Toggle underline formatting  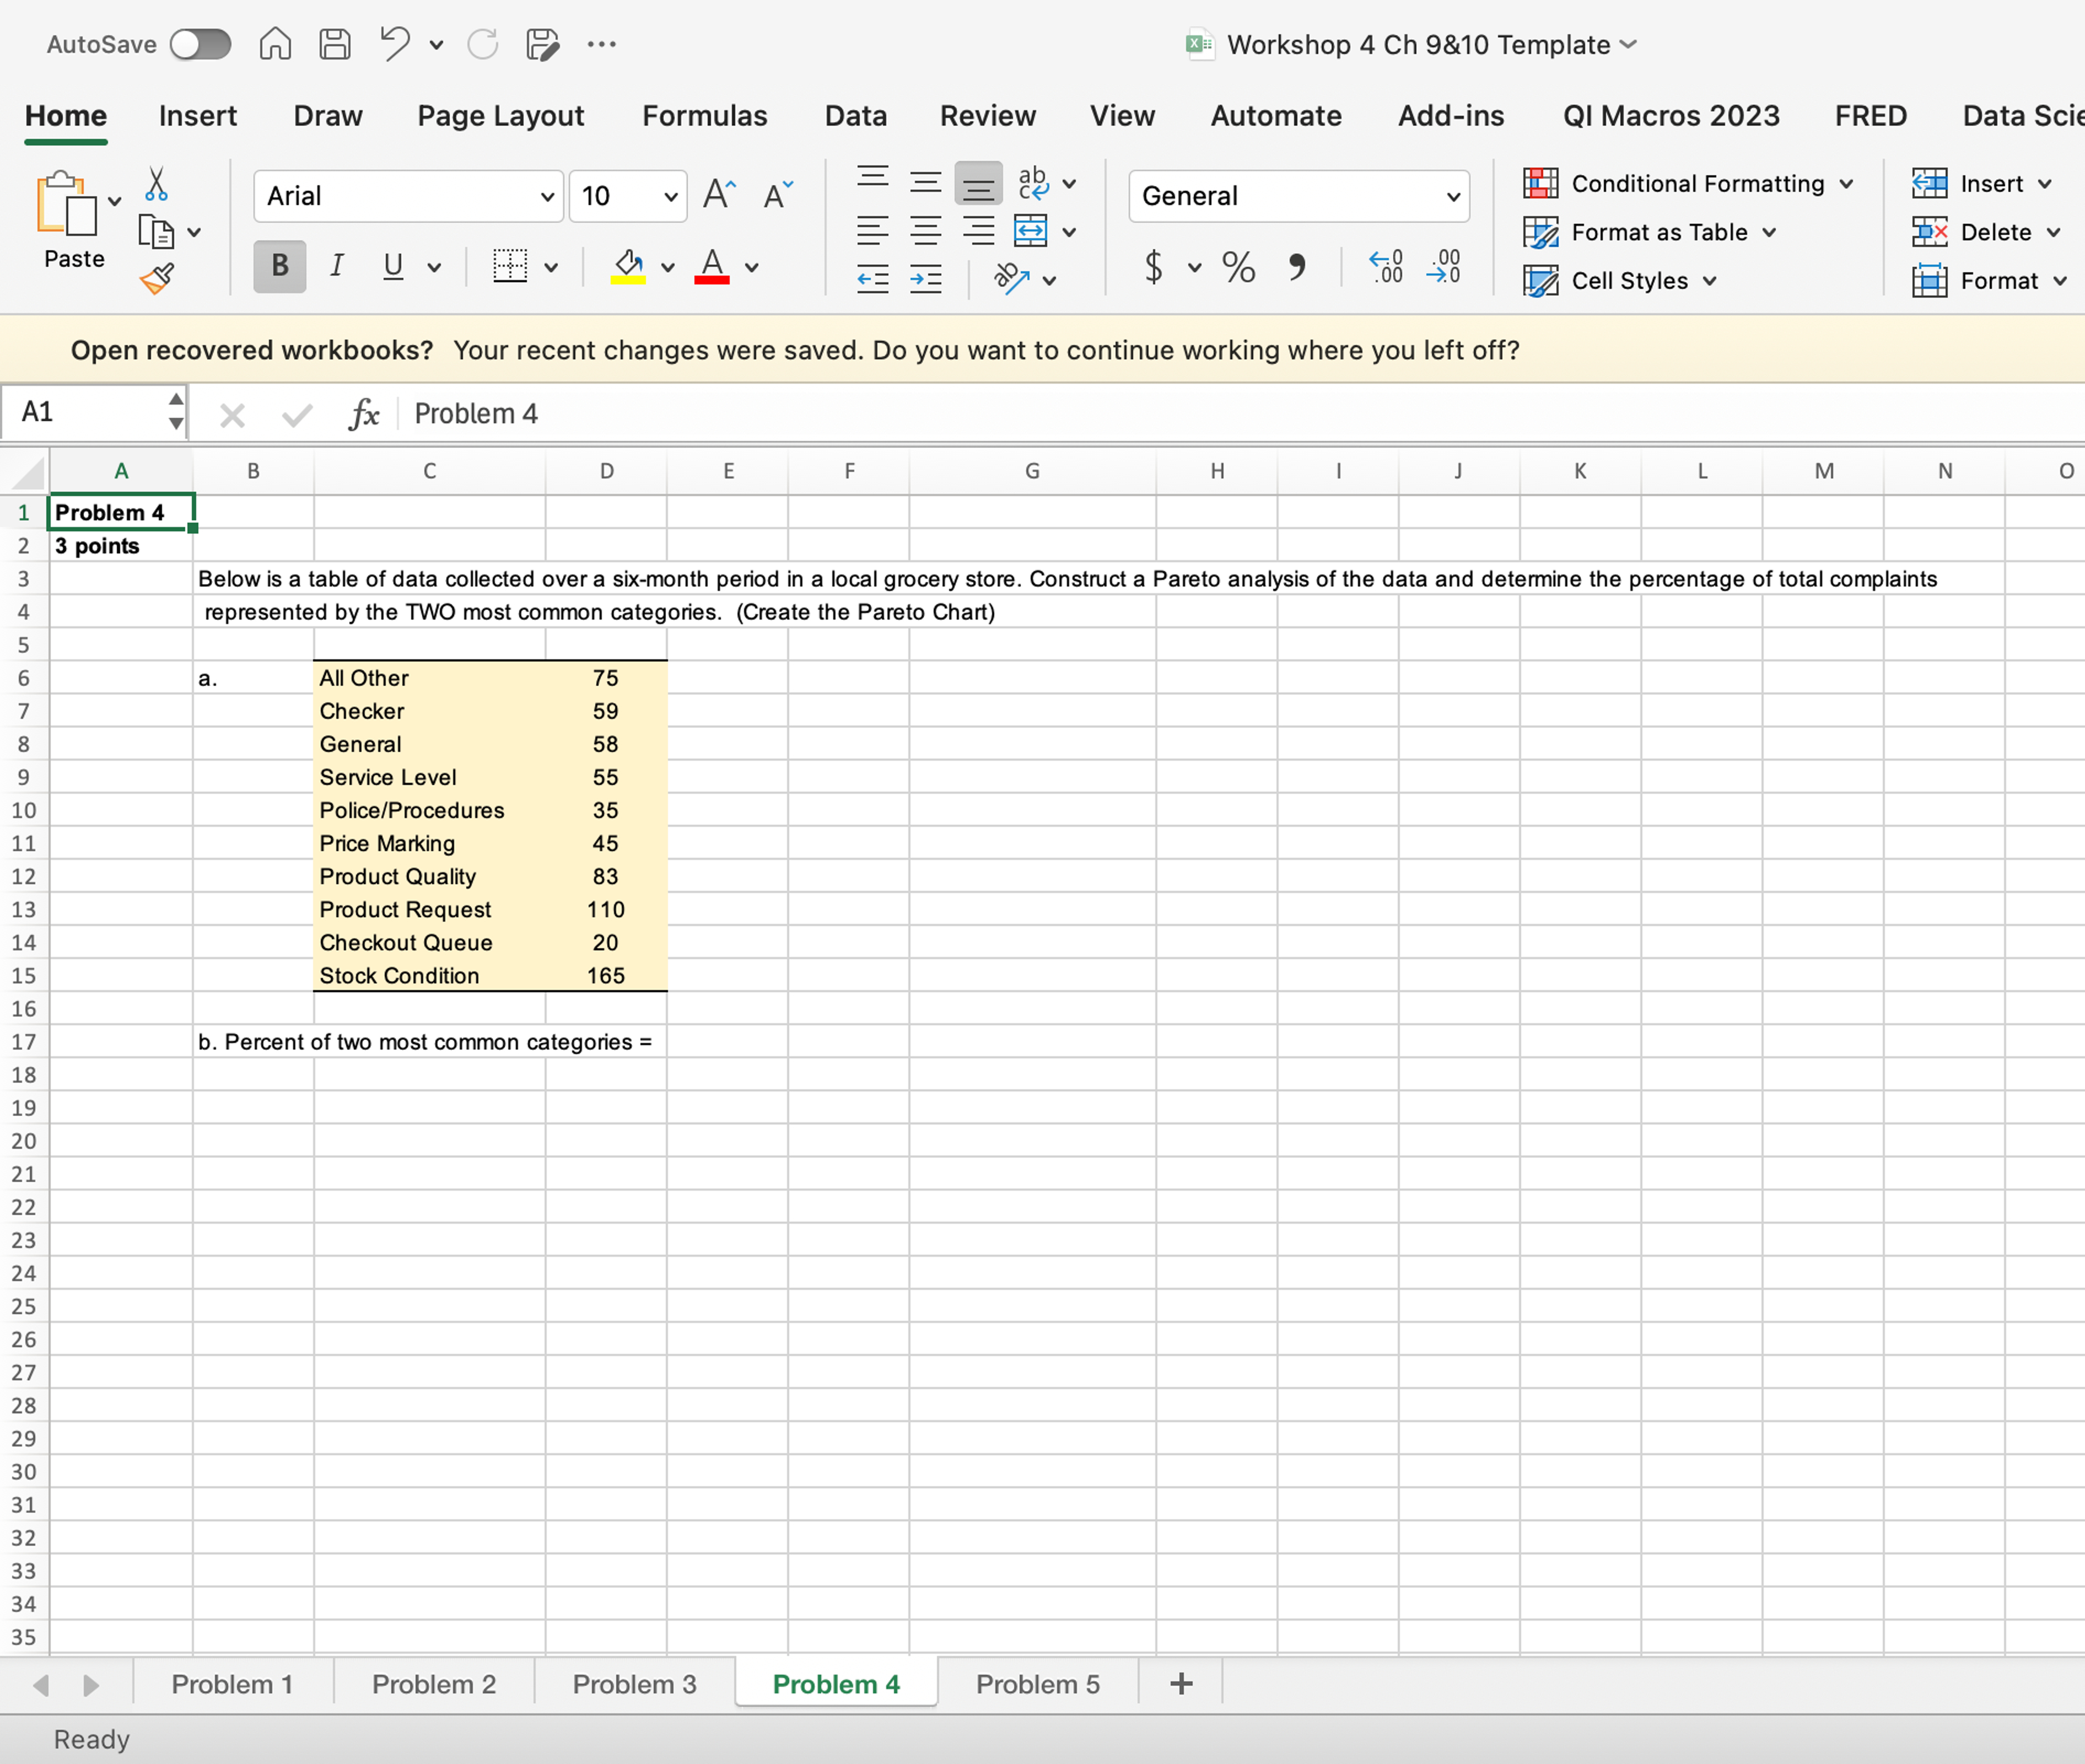(392, 266)
